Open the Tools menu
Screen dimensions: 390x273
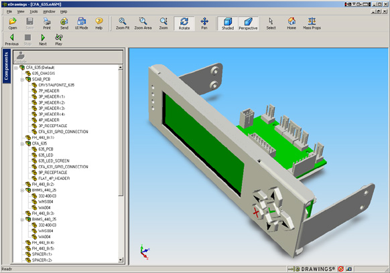point(34,11)
